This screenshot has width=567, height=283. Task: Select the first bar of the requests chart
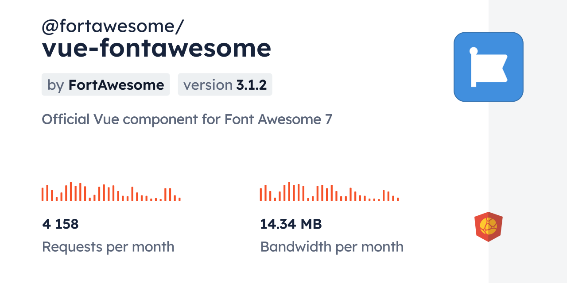coord(43,194)
